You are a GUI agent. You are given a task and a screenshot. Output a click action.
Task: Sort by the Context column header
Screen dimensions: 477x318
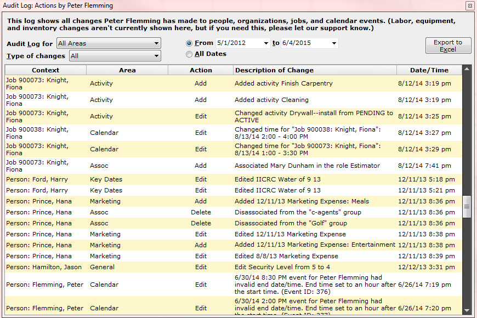point(46,70)
